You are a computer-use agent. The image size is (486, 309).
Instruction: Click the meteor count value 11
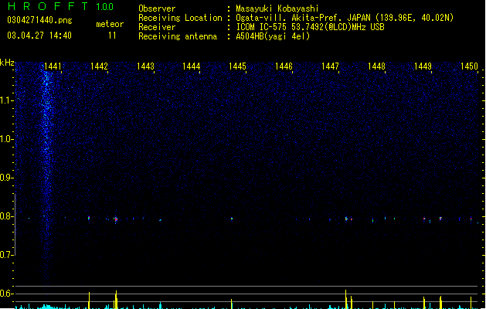click(112, 36)
